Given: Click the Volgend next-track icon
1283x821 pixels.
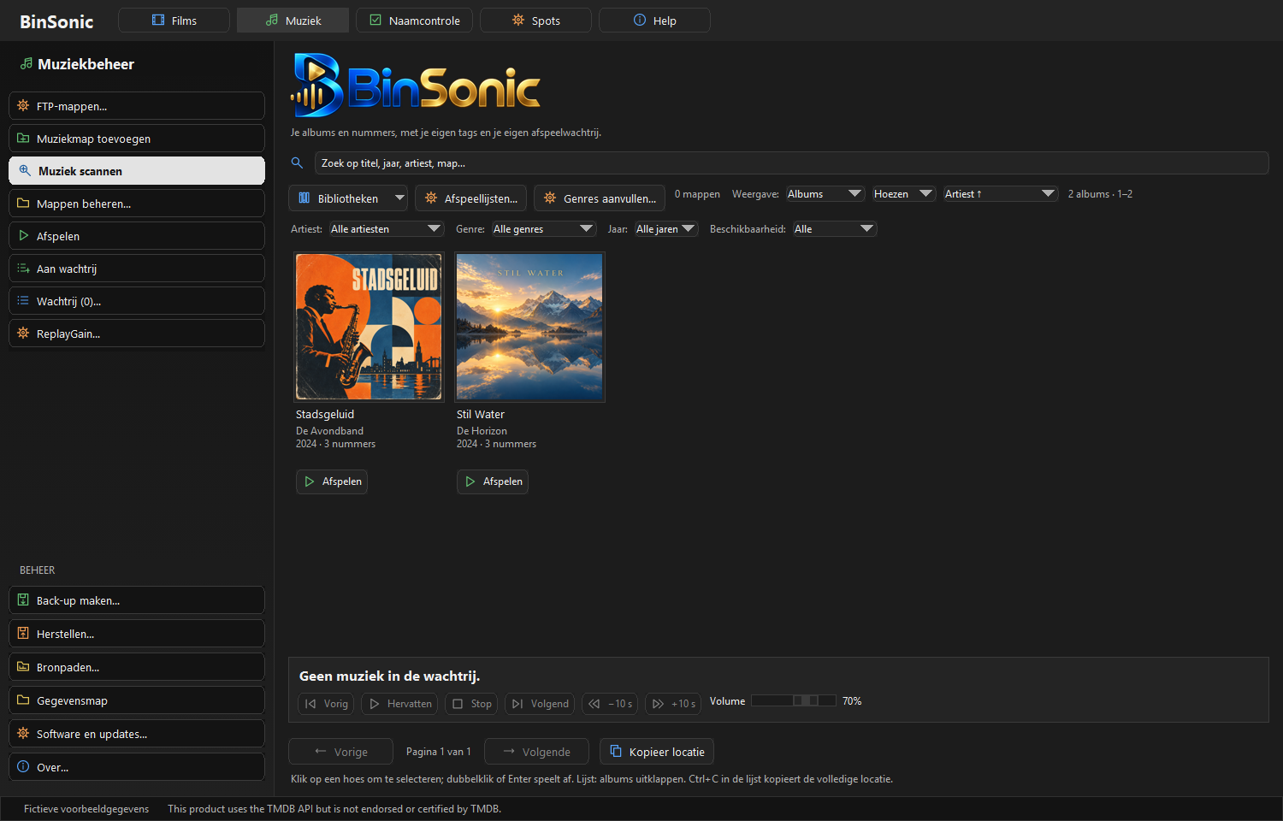Looking at the screenshot, I should pos(517,704).
